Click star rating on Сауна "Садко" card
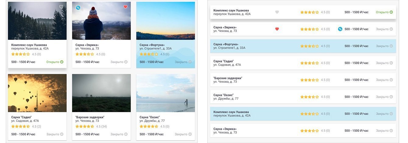This screenshot has height=143, width=408. [21, 126]
